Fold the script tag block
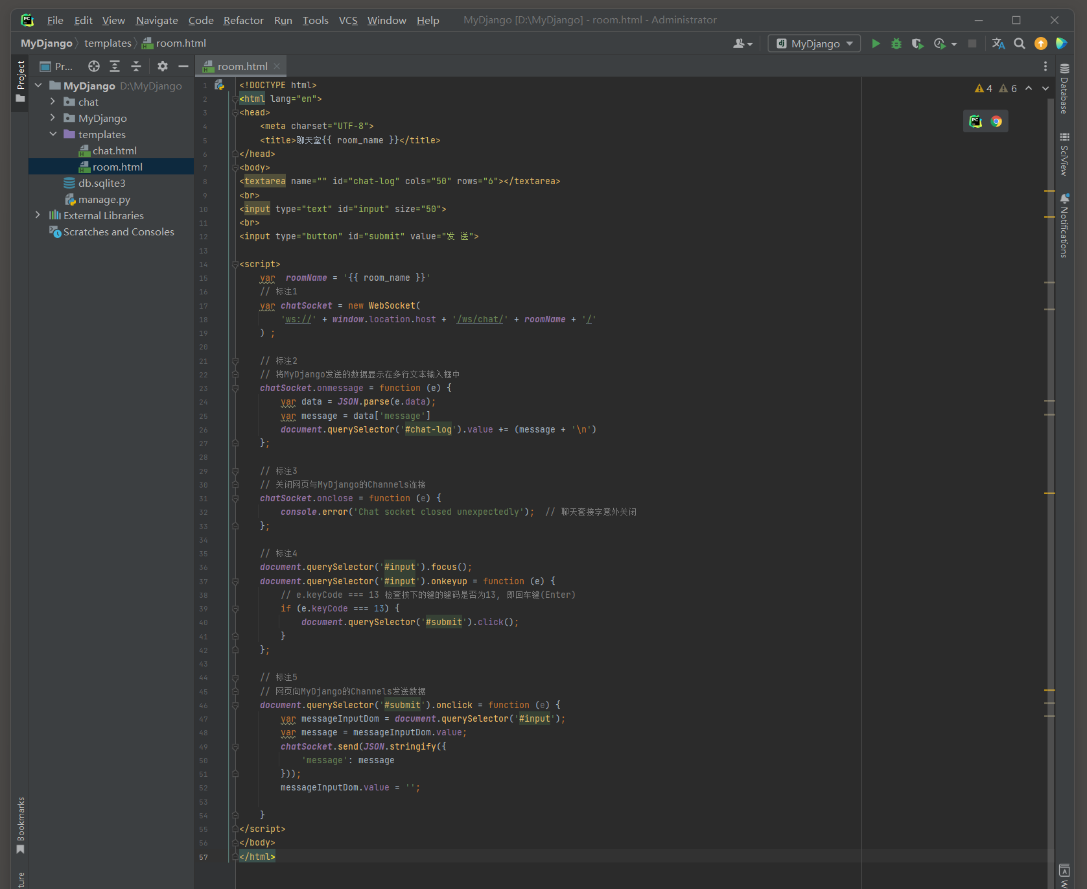This screenshot has width=1087, height=889. tap(235, 265)
